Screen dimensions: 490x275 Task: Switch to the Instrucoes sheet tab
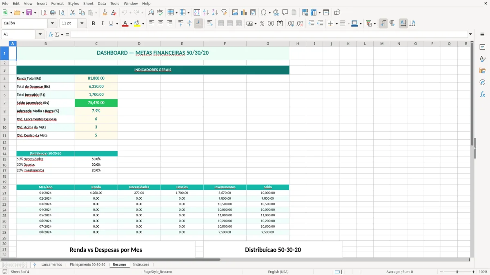pyautogui.click(x=141, y=264)
